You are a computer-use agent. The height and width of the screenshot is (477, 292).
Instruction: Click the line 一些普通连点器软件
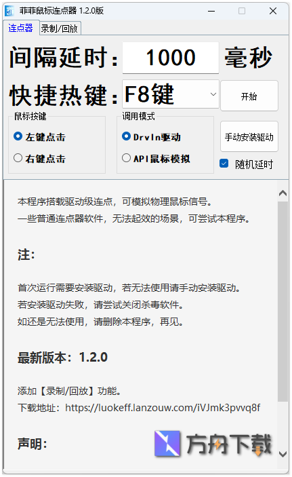(133, 218)
